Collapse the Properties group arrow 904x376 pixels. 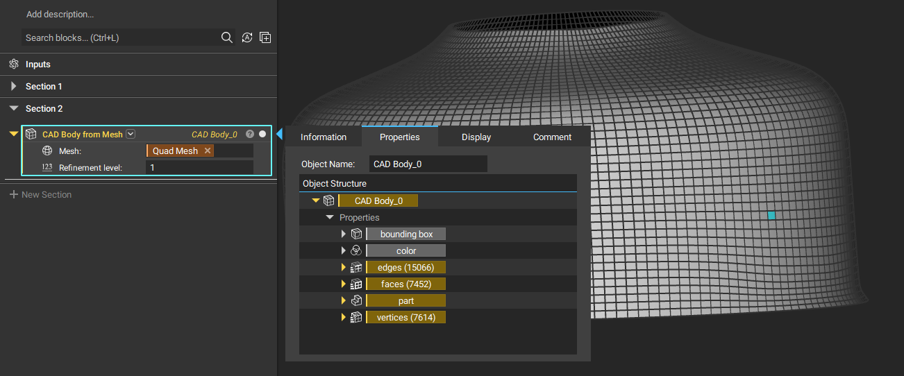330,217
